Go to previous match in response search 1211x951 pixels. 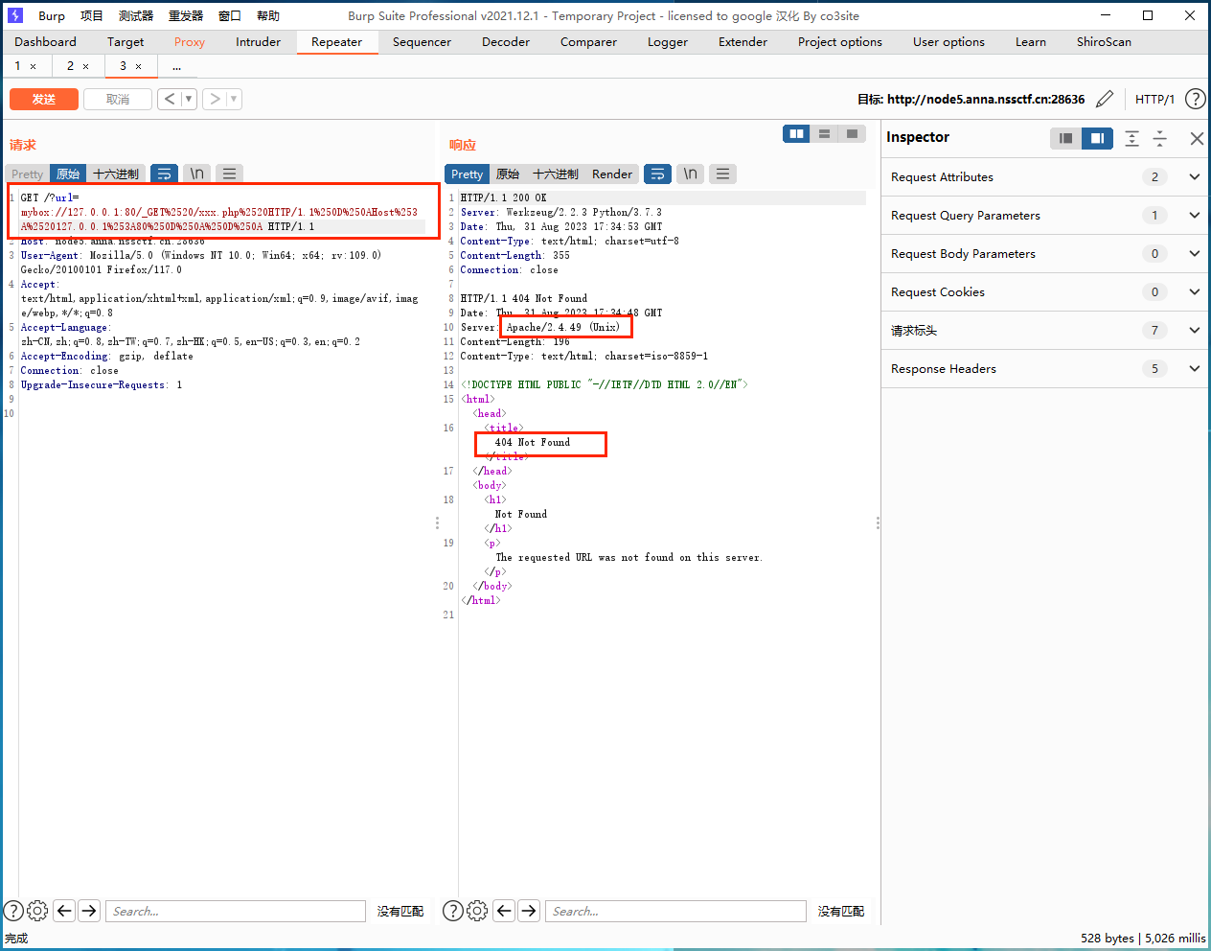[x=504, y=911]
